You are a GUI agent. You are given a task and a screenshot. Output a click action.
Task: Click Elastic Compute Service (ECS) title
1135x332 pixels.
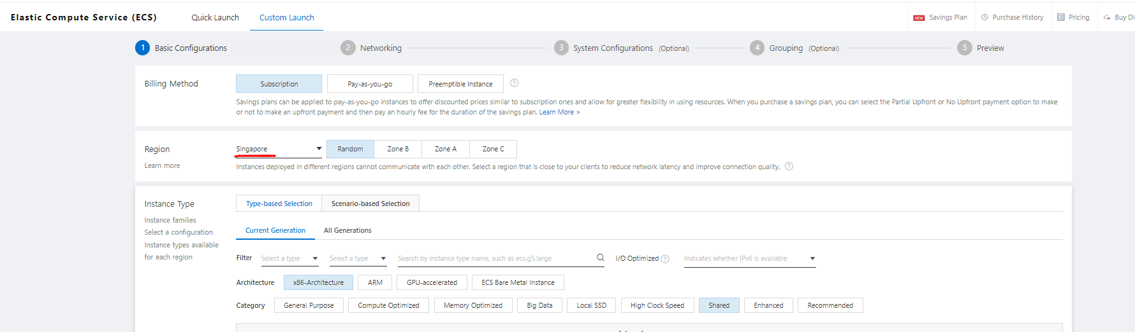pyautogui.click(x=84, y=17)
